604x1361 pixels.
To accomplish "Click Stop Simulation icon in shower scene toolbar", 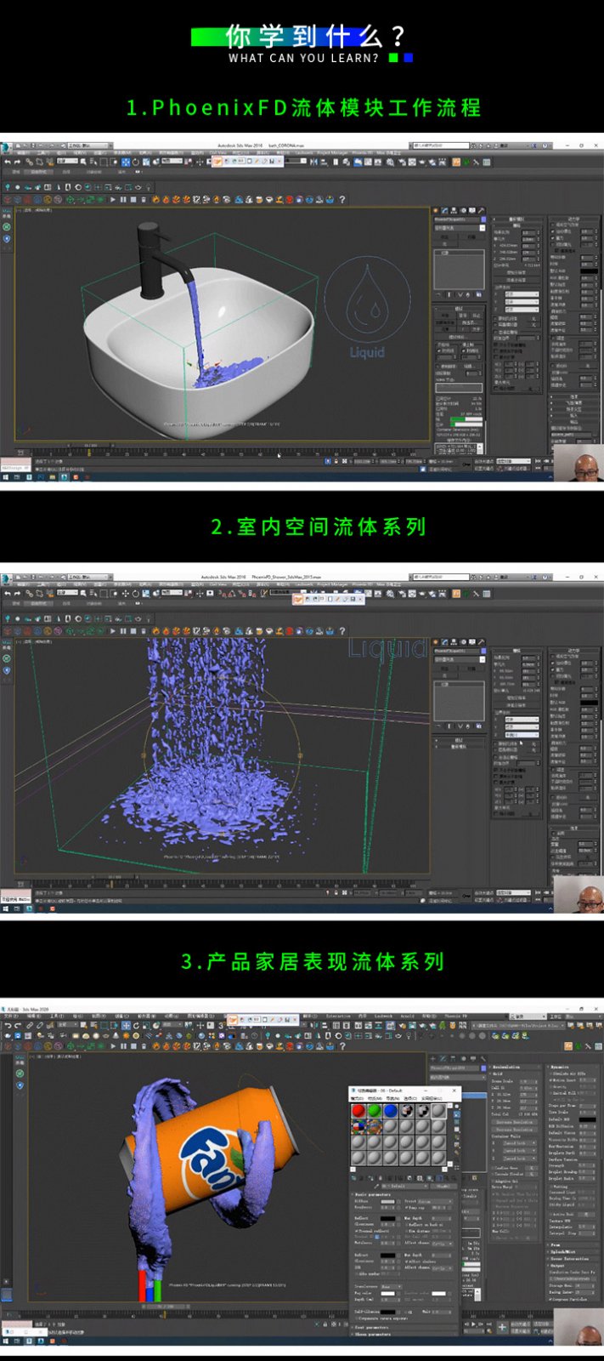I will (133, 631).
